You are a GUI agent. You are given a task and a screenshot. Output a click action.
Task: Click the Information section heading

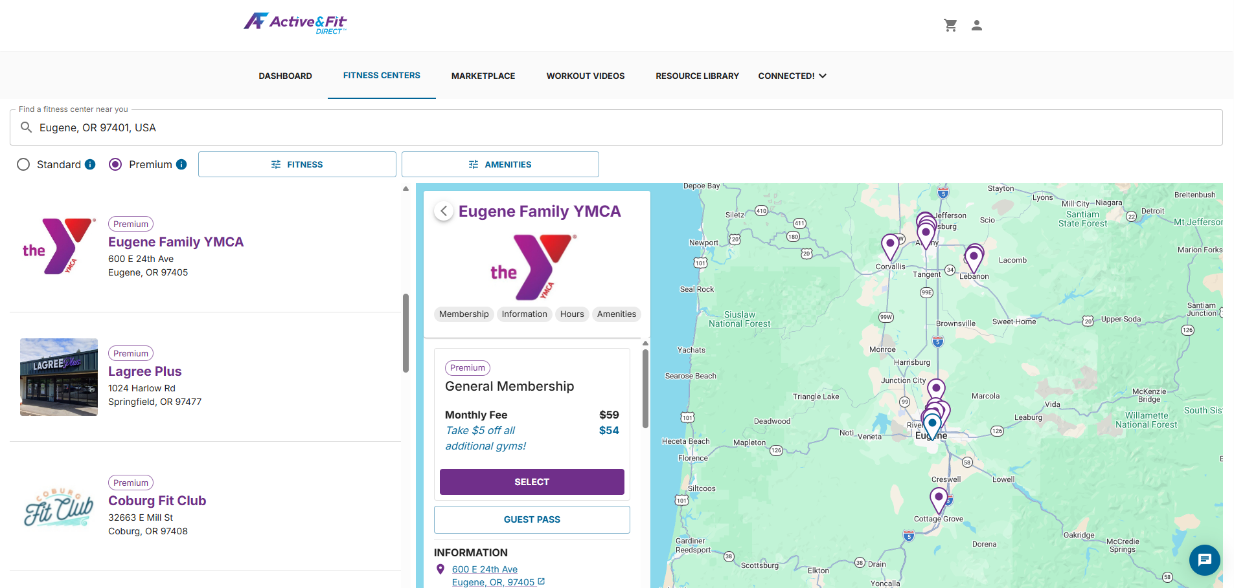tap(471, 552)
